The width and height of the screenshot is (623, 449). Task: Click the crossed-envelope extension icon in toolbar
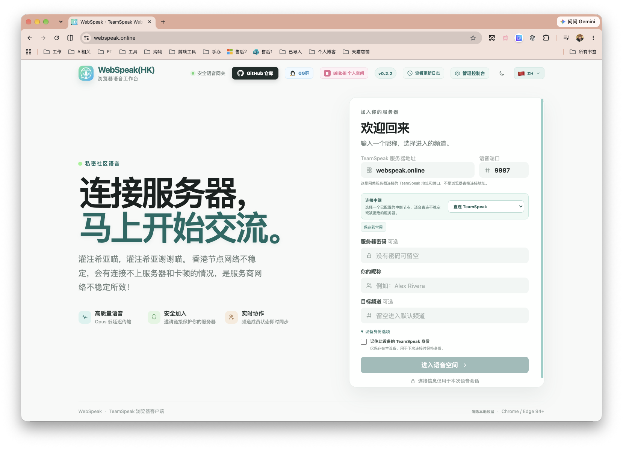492,38
